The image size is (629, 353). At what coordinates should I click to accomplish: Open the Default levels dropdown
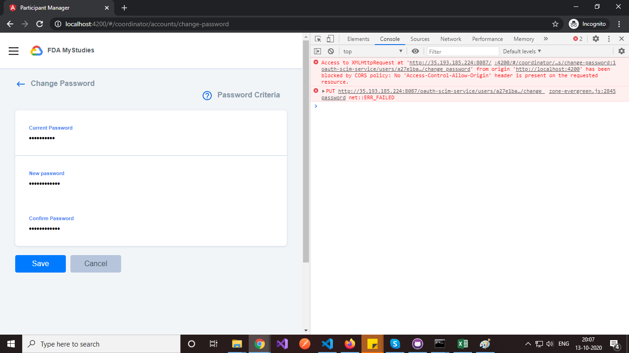pyautogui.click(x=521, y=51)
